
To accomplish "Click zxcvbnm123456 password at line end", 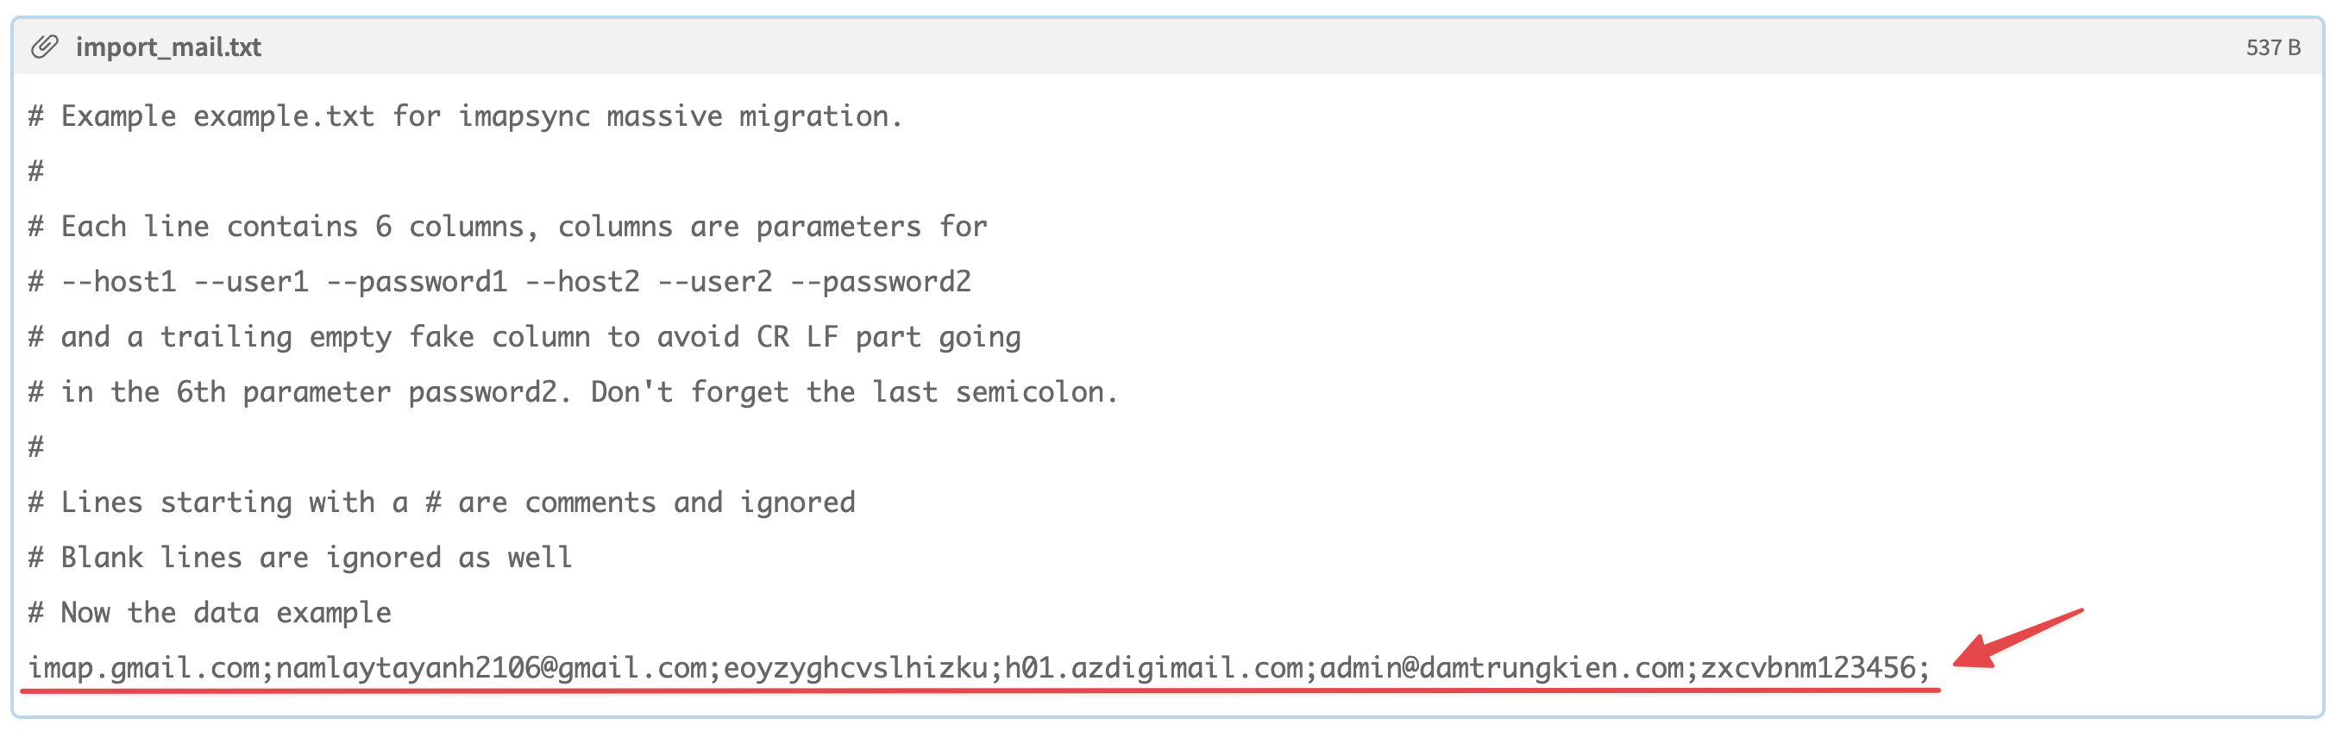I will pyautogui.click(x=1807, y=668).
